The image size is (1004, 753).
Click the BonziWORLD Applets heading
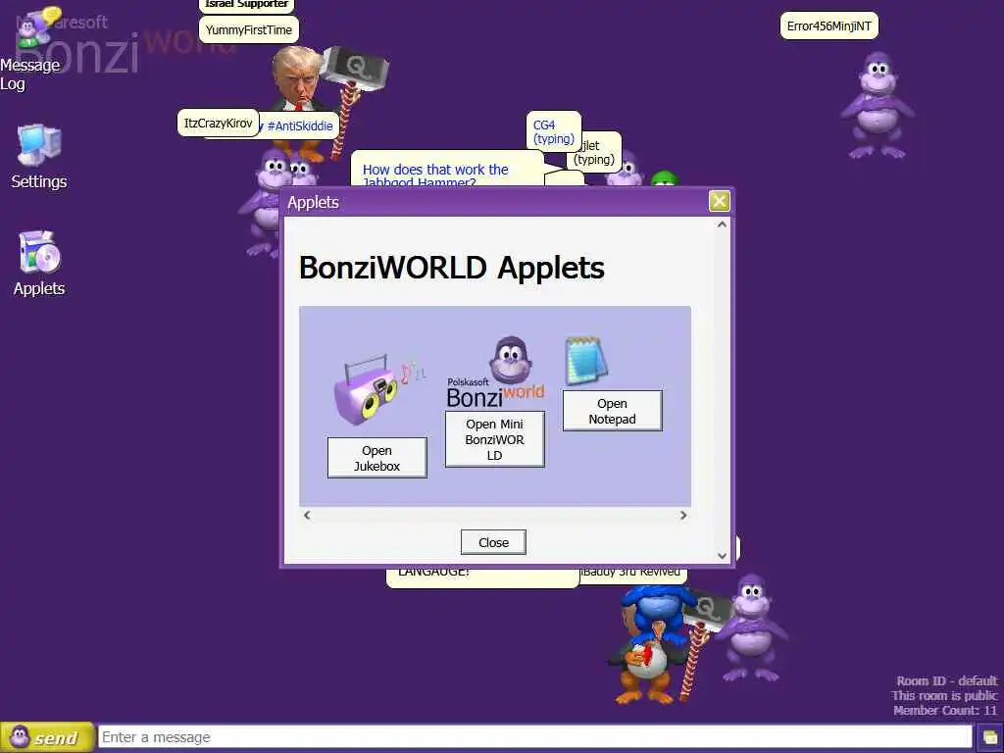point(451,268)
